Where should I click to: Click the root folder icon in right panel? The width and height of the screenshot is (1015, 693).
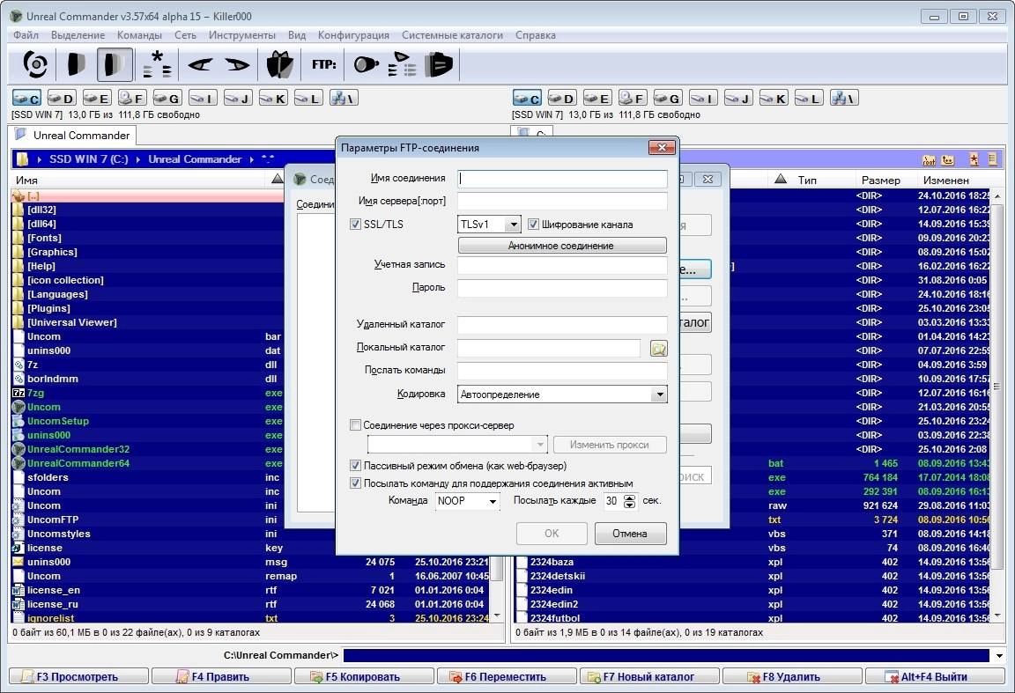click(929, 159)
